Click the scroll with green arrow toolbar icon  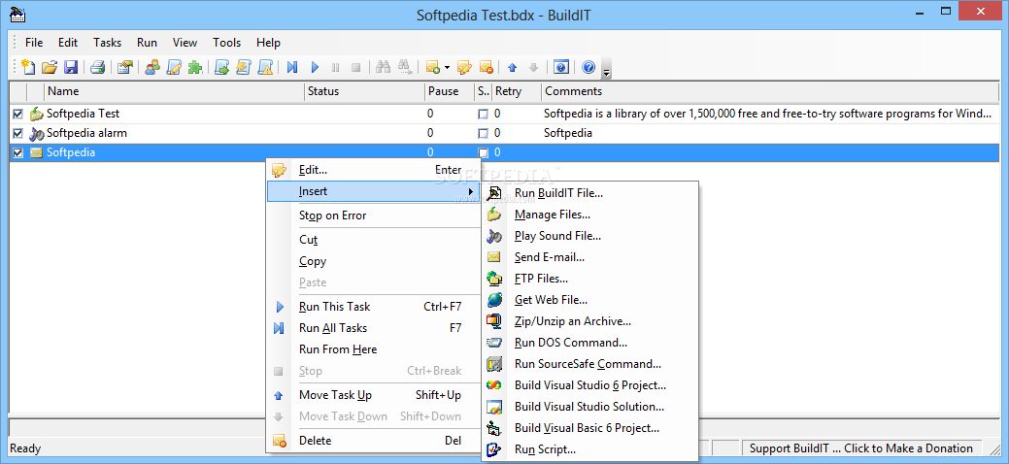(x=222, y=66)
